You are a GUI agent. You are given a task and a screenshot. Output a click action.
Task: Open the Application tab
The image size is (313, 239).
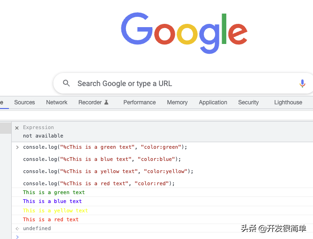coord(213,102)
